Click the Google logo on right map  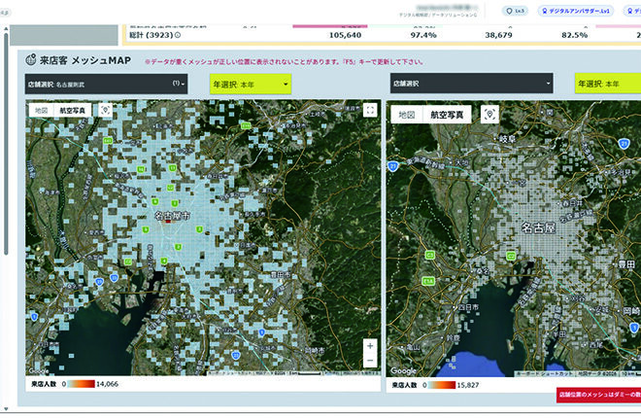[404, 371]
